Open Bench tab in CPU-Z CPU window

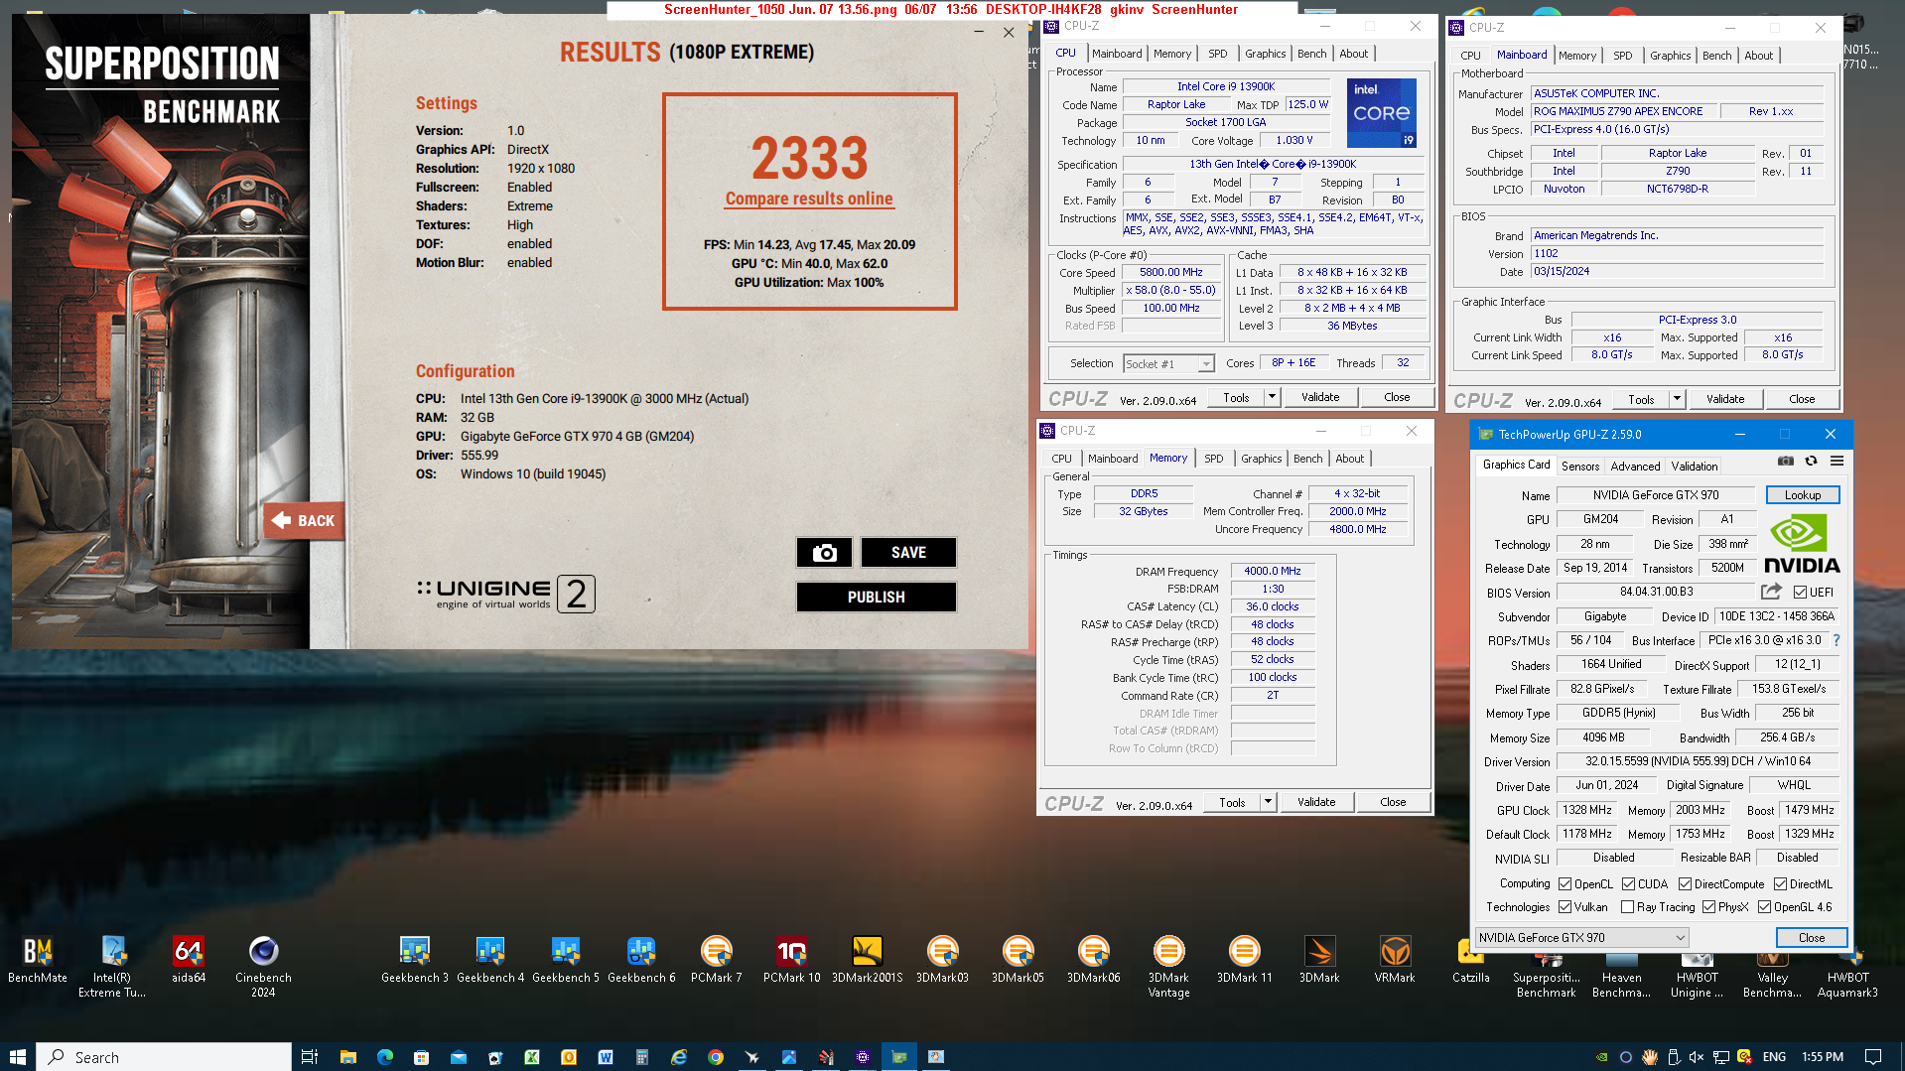1311,54
